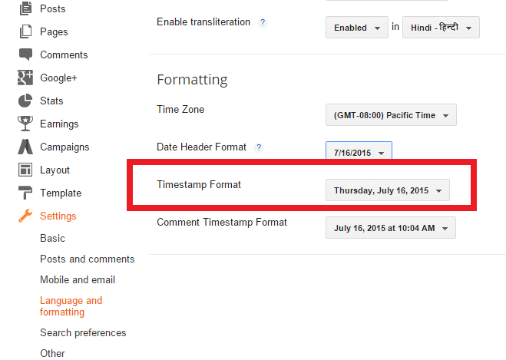Open the Timestamp Format dropdown
Image resolution: width=506 pixels, height=360 pixels.
tap(388, 190)
